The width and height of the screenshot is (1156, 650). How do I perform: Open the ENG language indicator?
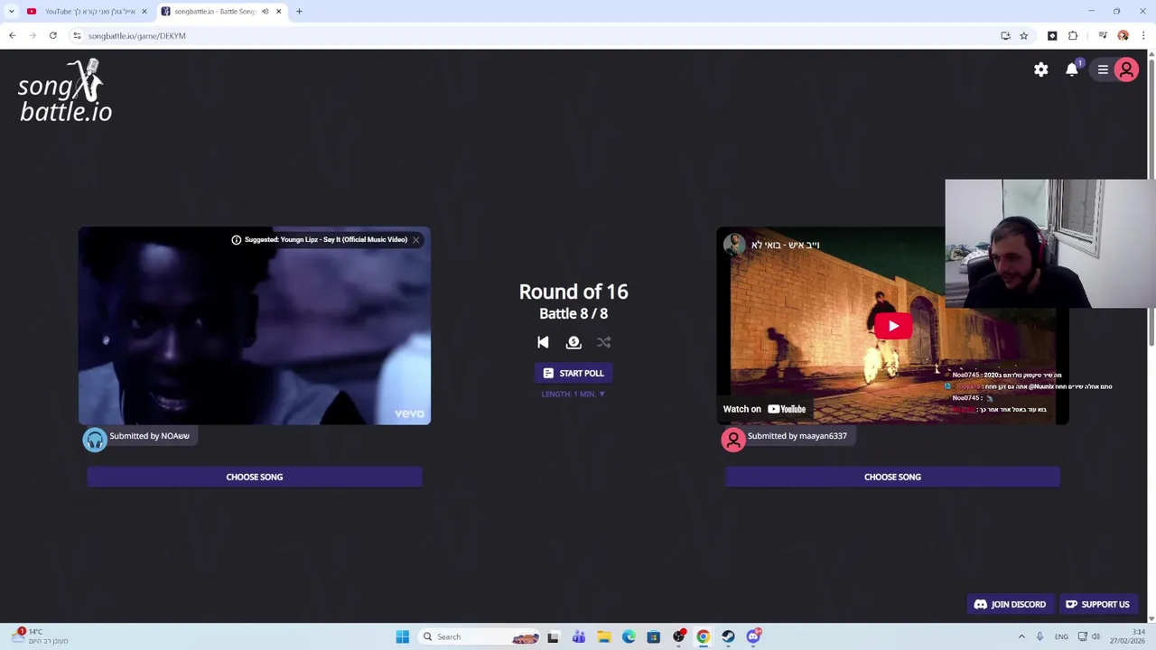pos(1061,636)
